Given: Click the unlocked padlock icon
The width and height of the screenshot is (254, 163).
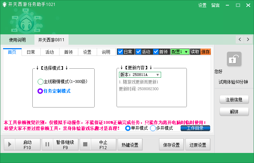Looking at the screenshot, I should (x=234, y=59).
